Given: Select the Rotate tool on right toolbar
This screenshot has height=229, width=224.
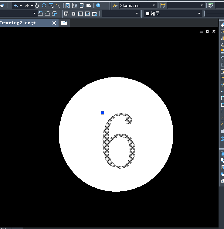Looking at the screenshot, I should [x=222, y=65].
